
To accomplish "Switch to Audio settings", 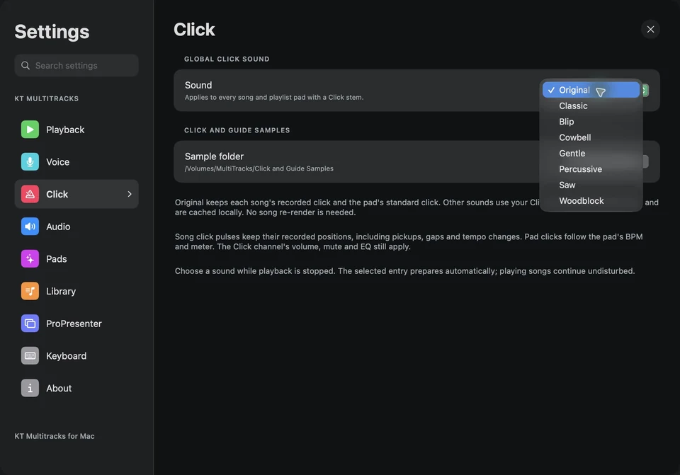I will 76,227.
